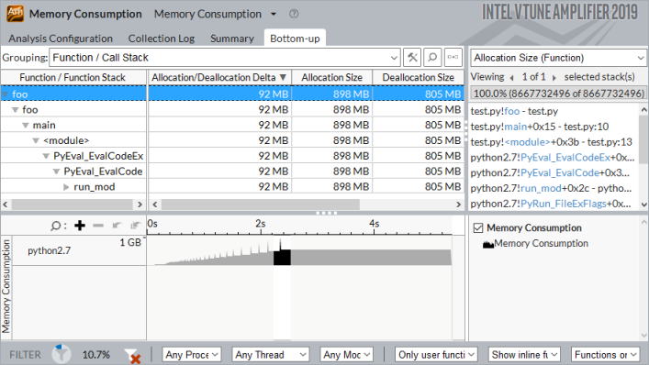Image resolution: width=649 pixels, height=365 pixels.
Task: Collapse the highlighted top foo row
Action: click(x=6, y=94)
